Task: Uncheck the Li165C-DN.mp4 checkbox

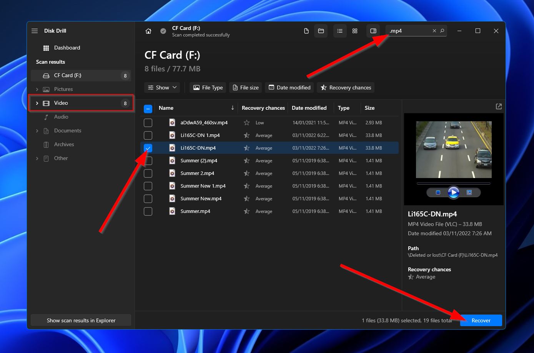Action: click(148, 148)
